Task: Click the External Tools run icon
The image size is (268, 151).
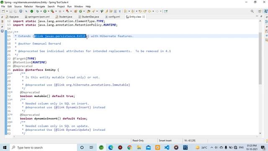Action: coord(67,11)
